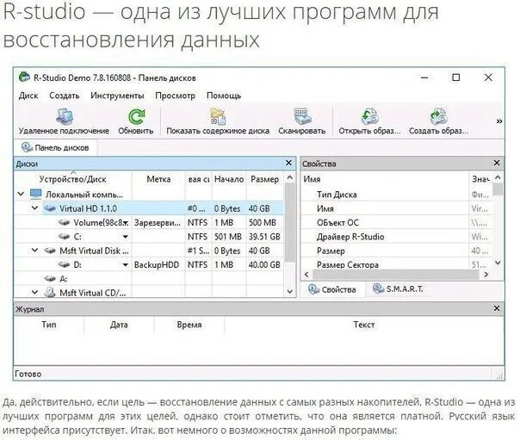
Task: Click the Размер column header
Action: click(264, 179)
